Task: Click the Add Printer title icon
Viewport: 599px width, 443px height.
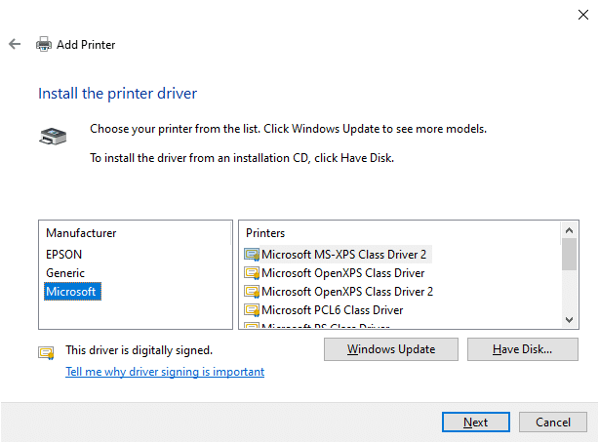Action: [44, 44]
